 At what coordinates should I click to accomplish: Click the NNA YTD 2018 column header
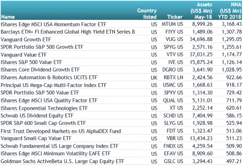point(230,11)
